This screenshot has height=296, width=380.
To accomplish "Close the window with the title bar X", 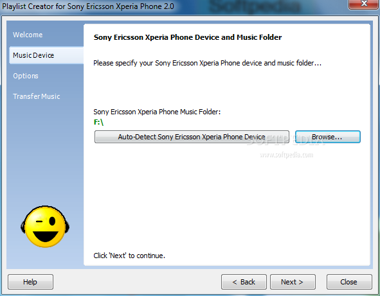I will click(363, 4).
